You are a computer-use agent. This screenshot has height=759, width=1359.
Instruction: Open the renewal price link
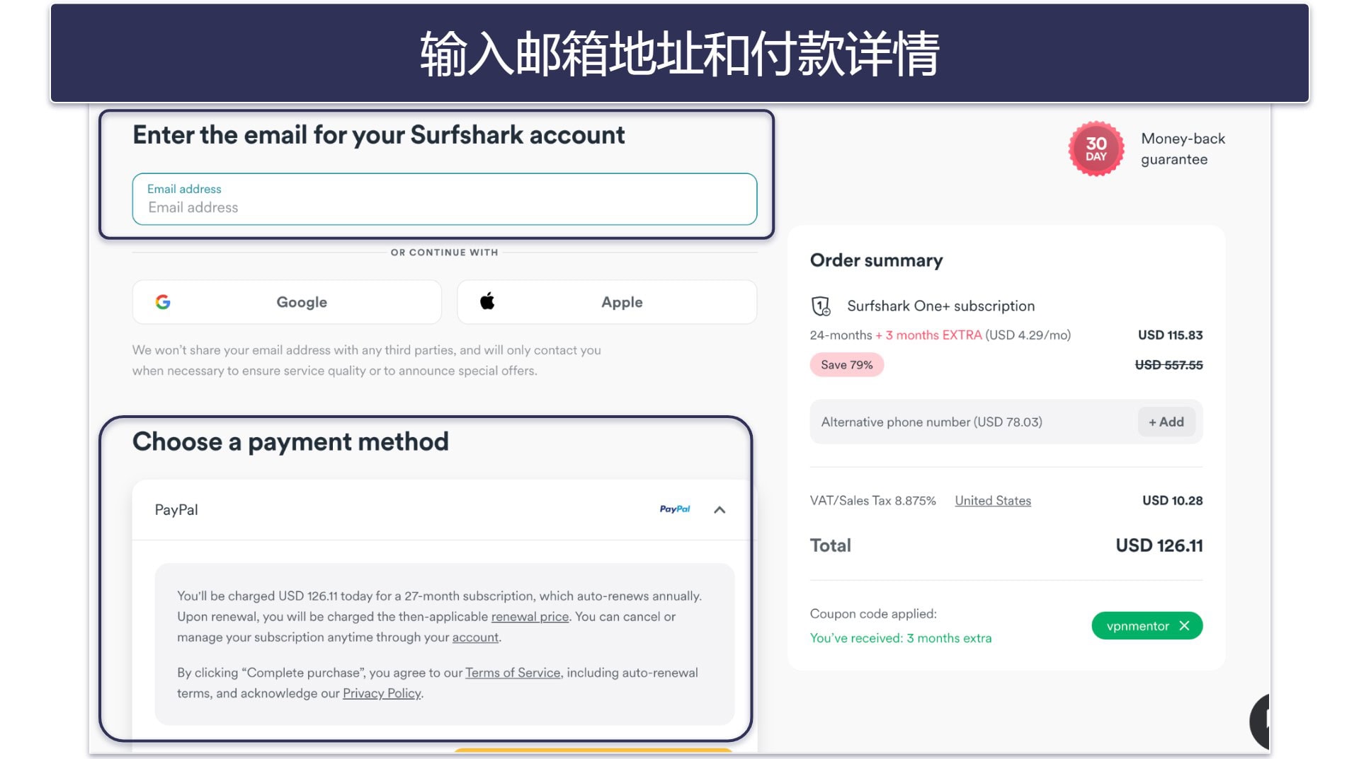(530, 617)
